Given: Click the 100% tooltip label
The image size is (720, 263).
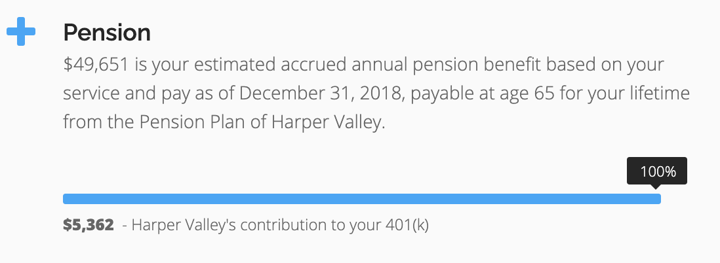Looking at the screenshot, I should tap(658, 172).
